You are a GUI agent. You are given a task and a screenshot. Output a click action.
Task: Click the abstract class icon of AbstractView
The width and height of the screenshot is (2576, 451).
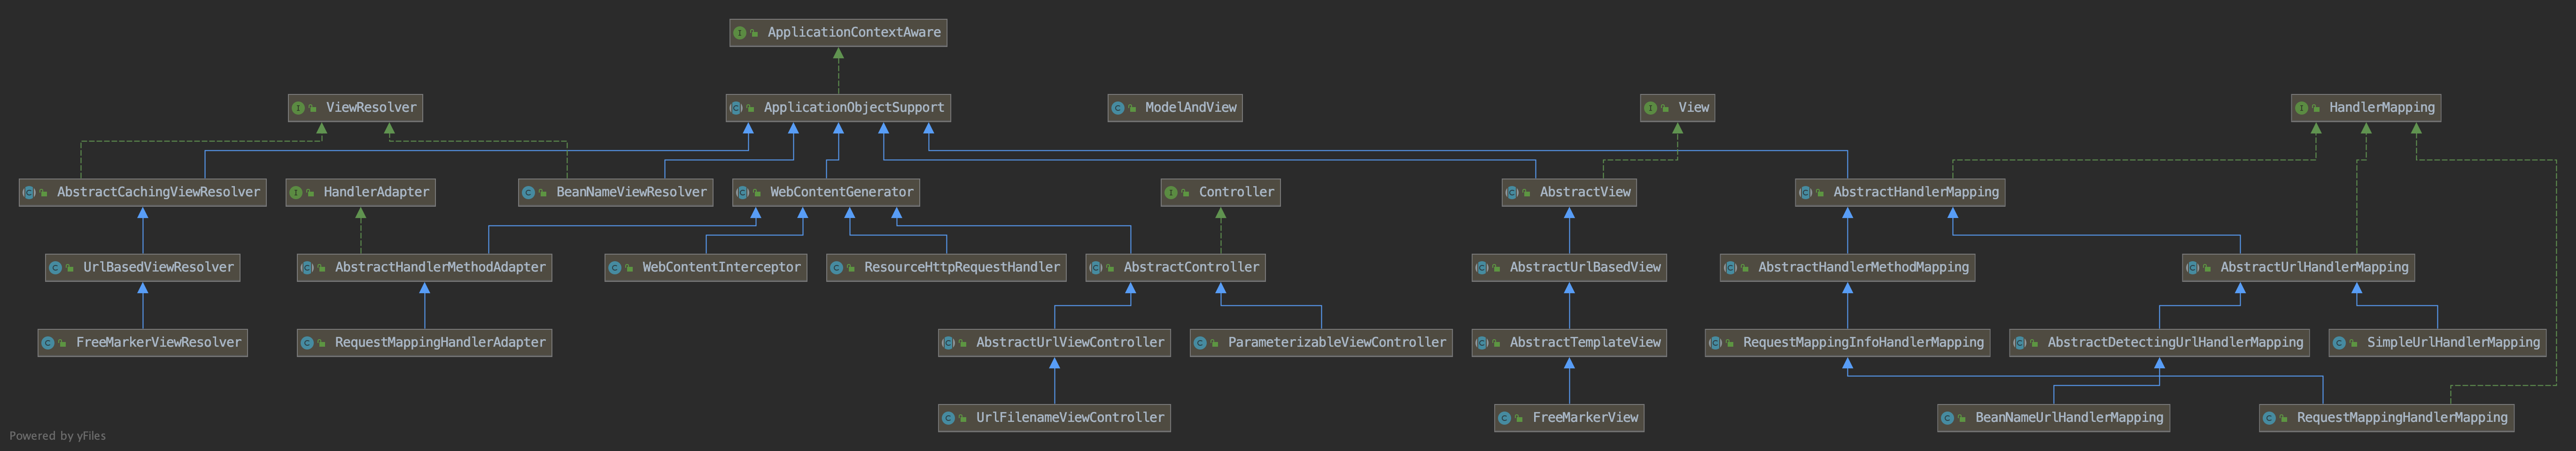click(1512, 192)
